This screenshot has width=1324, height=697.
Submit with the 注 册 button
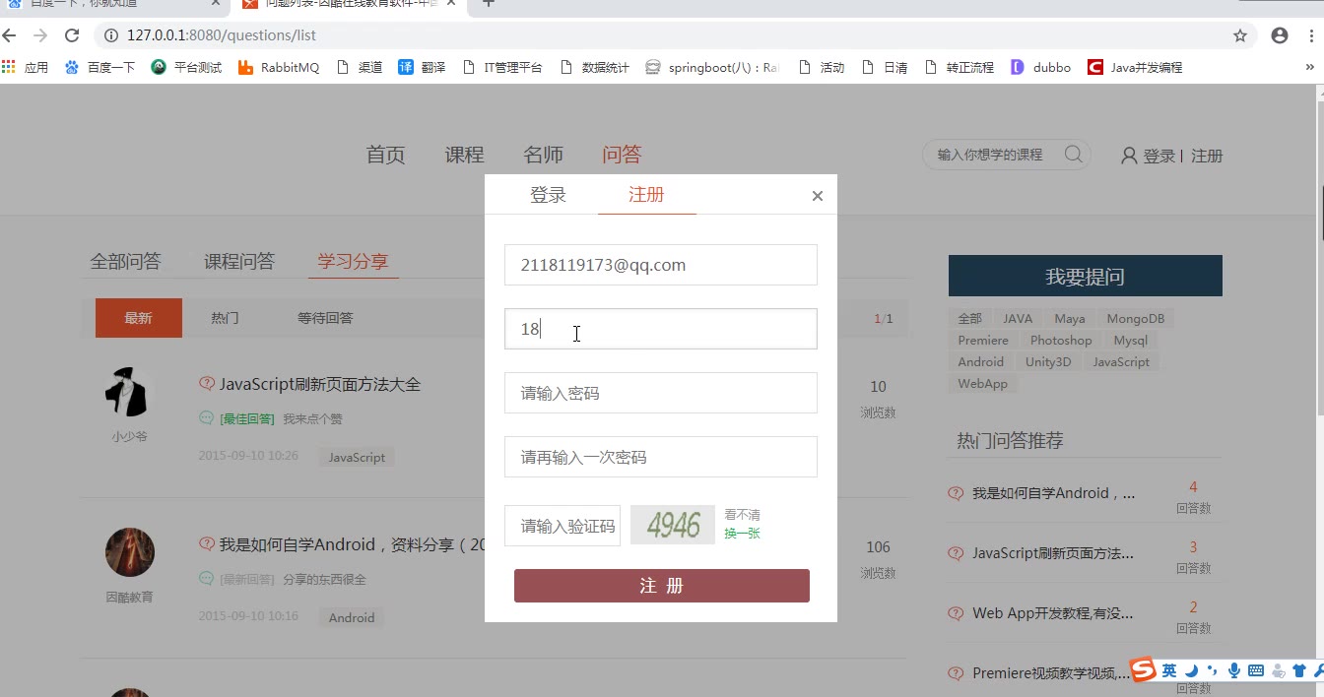pyautogui.click(x=662, y=586)
